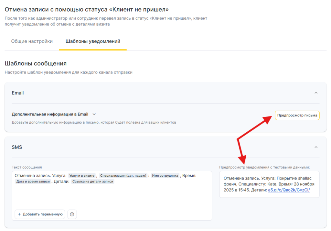Click the Дополнительная информация в Email label

pos(50,114)
